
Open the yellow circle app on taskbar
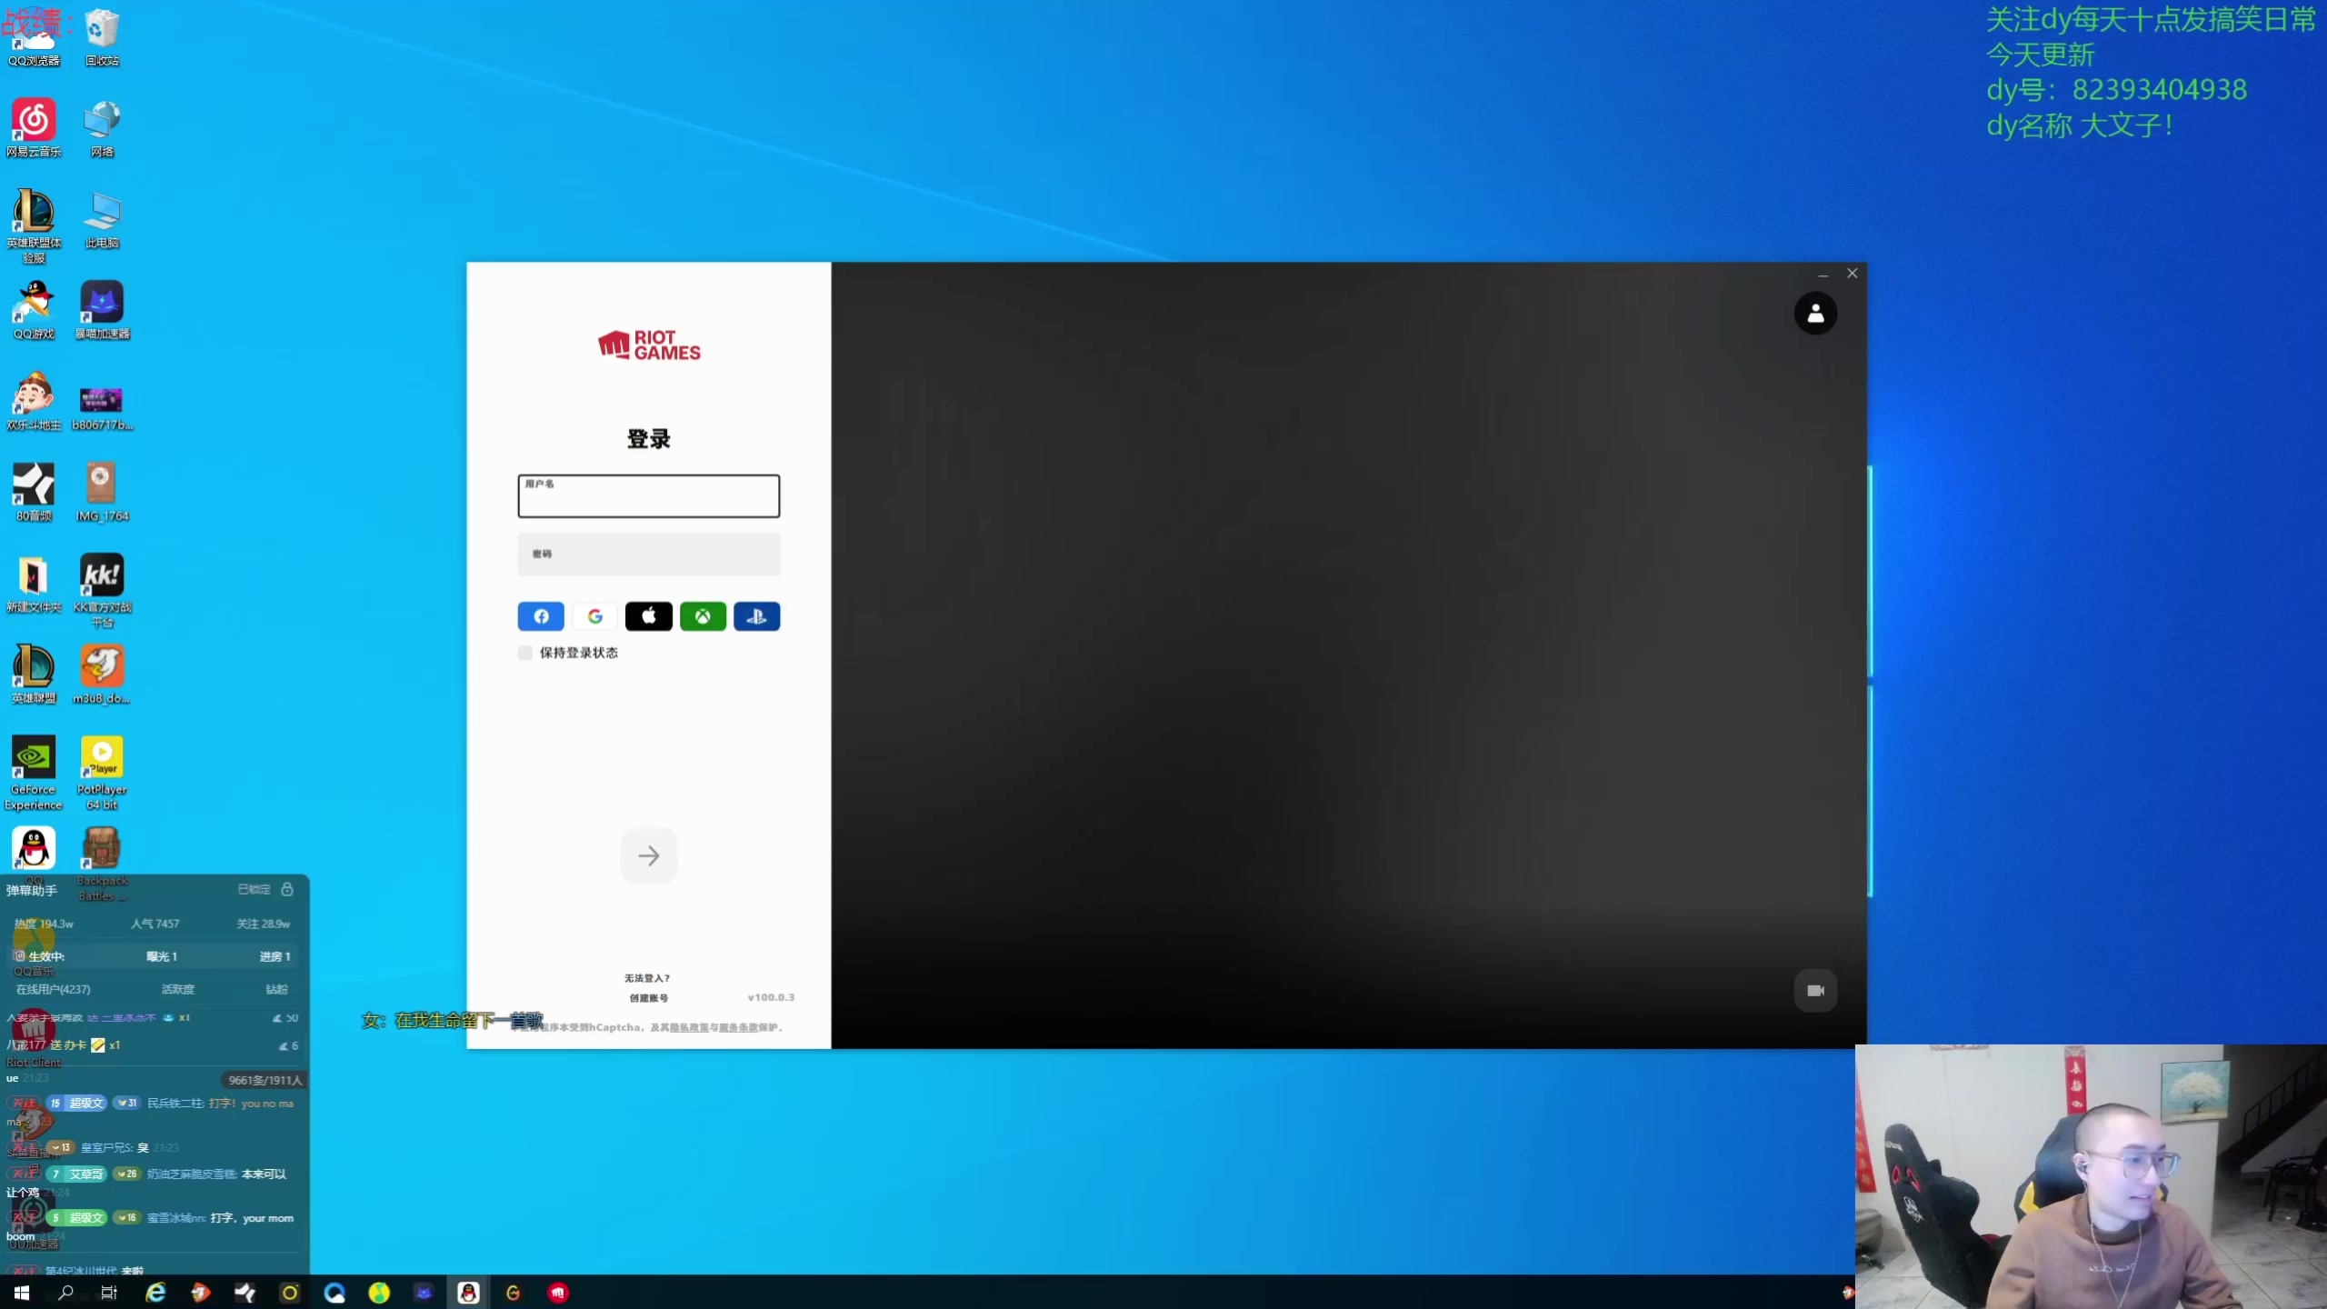(x=290, y=1292)
